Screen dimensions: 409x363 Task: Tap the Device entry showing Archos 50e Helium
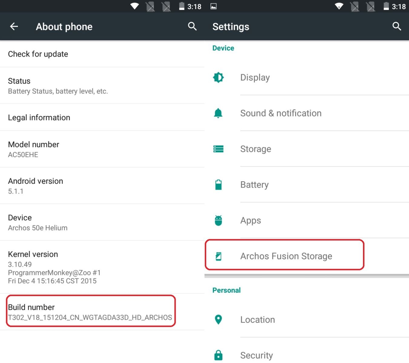pyautogui.click(x=38, y=222)
